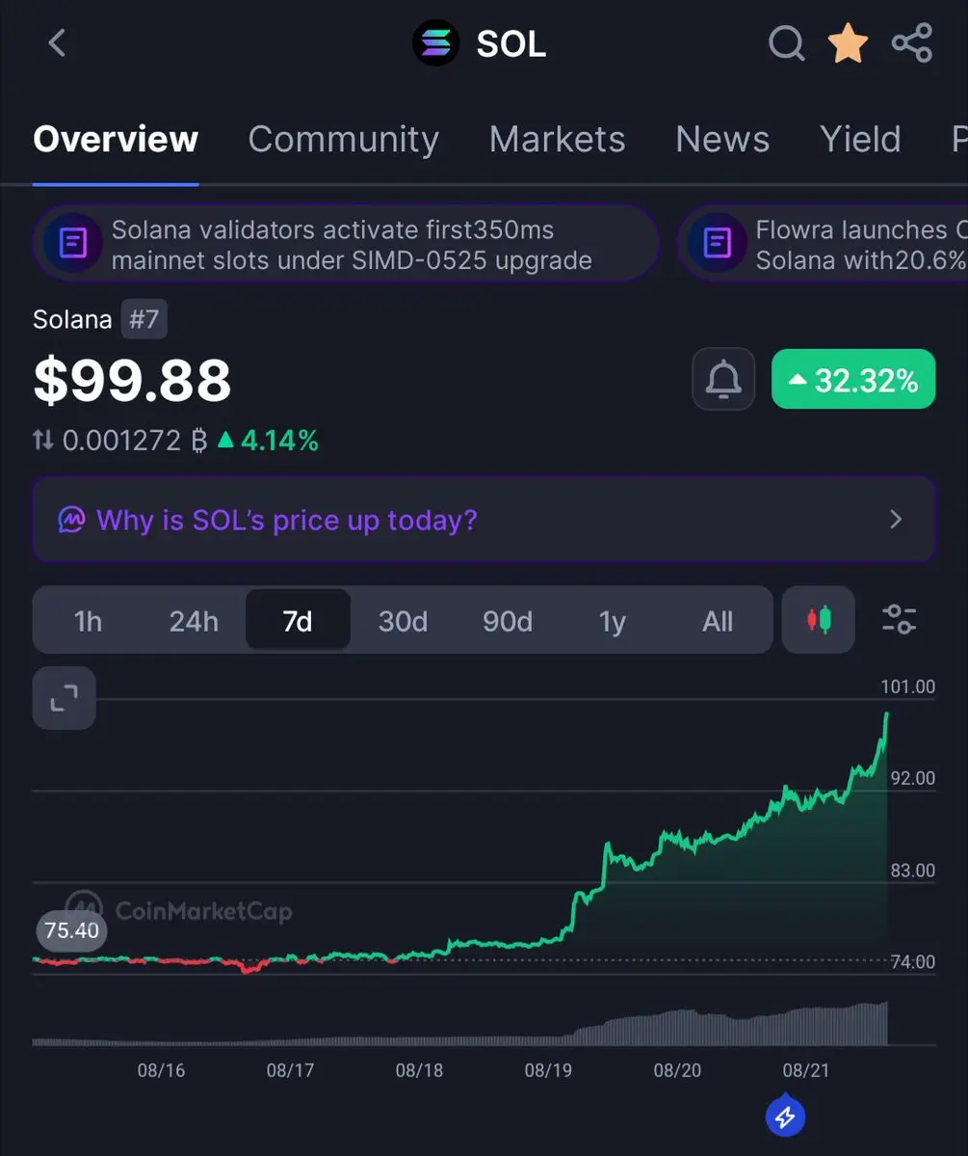Tap the share icon
The height and width of the screenshot is (1156, 968).
point(912,42)
